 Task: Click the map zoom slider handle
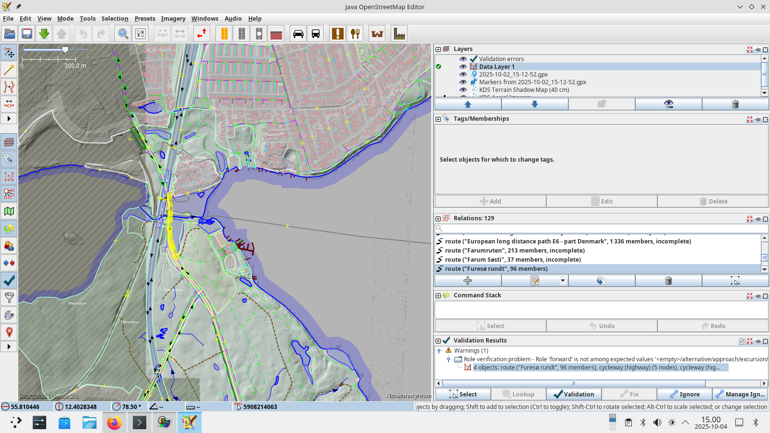click(65, 50)
